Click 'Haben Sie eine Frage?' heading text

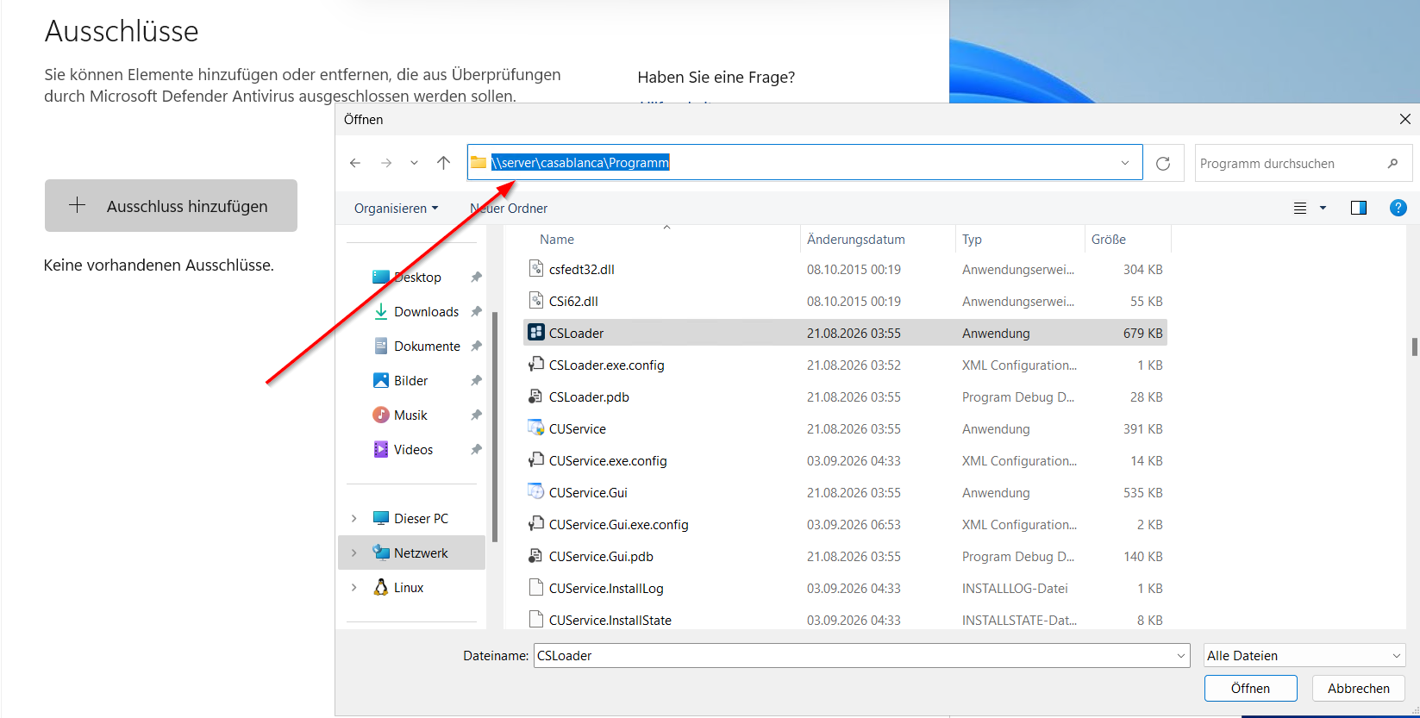[716, 77]
